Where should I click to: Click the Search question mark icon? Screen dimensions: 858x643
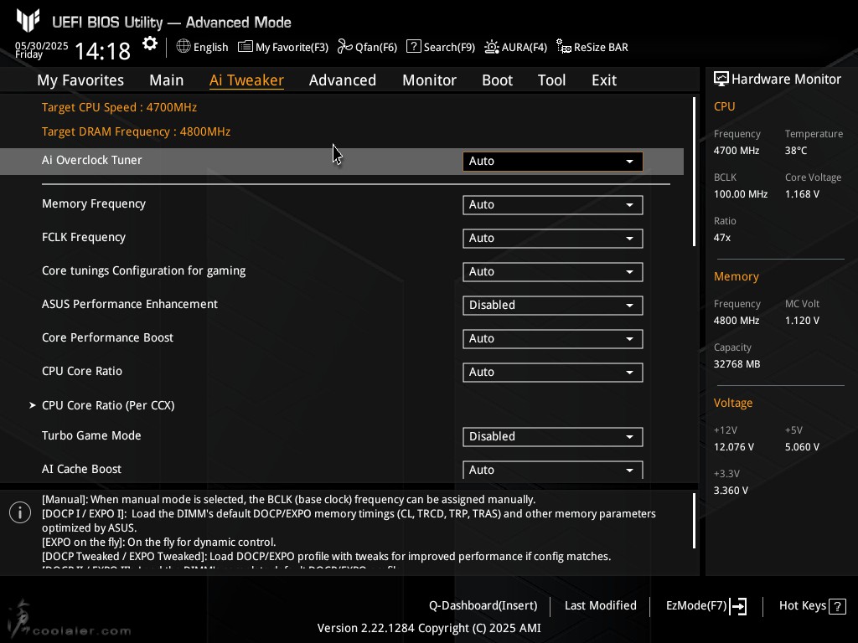click(x=414, y=47)
